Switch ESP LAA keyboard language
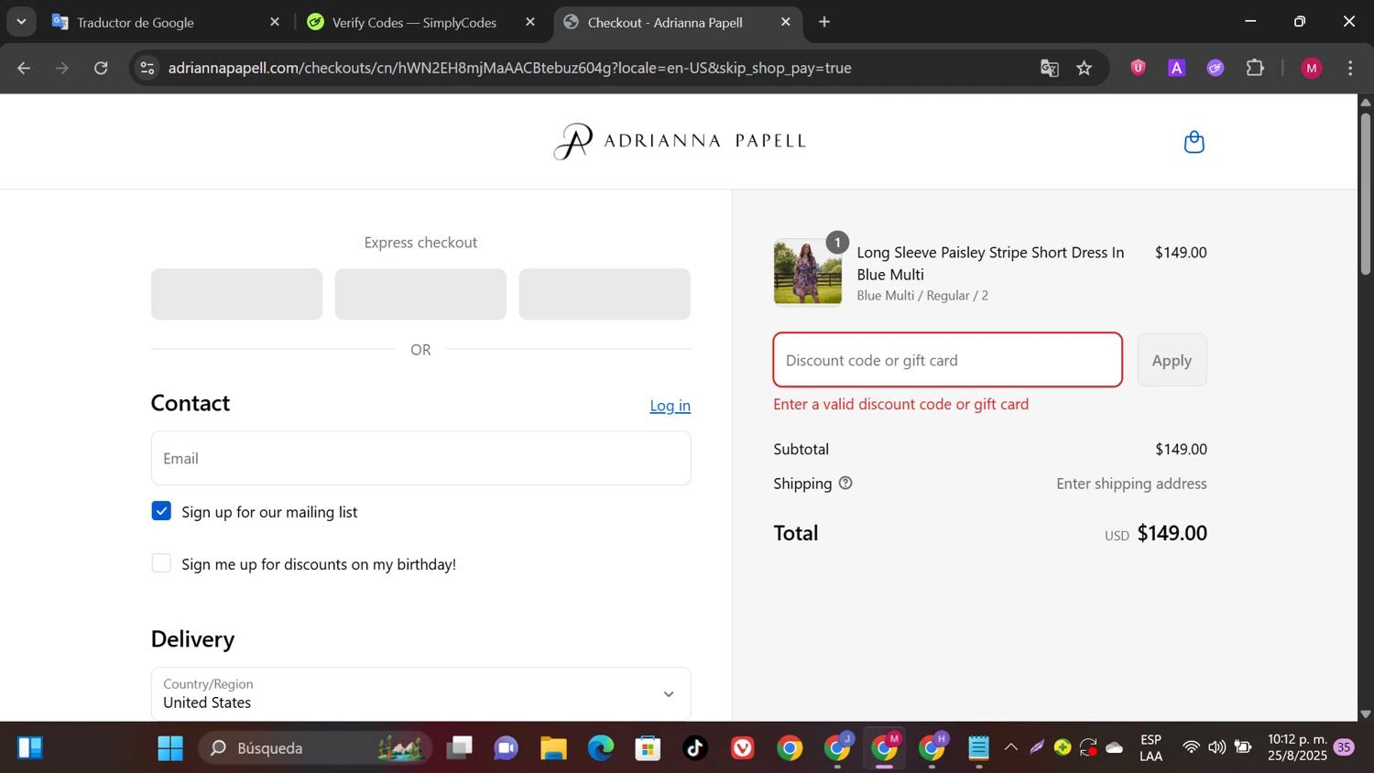This screenshot has width=1374, height=773. click(x=1150, y=747)
